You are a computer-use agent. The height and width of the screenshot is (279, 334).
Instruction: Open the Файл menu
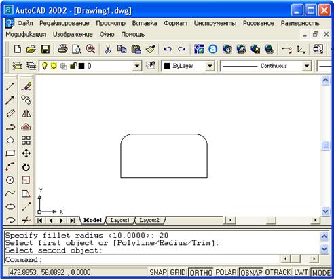point(25,23)
